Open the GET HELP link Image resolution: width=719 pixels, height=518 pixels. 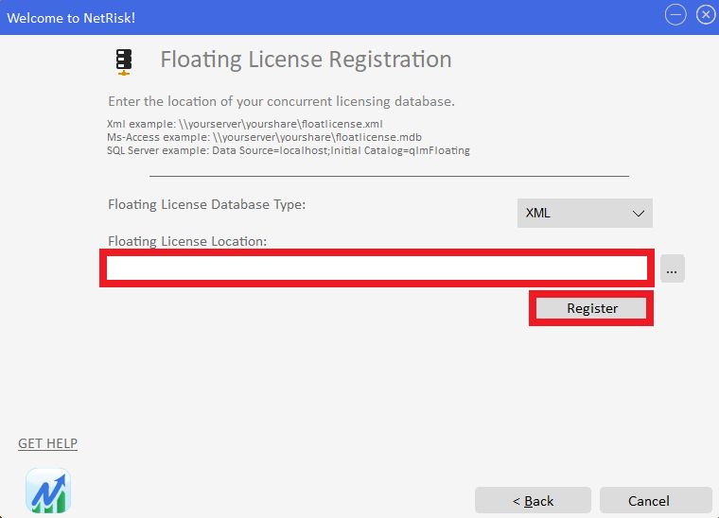47,443
